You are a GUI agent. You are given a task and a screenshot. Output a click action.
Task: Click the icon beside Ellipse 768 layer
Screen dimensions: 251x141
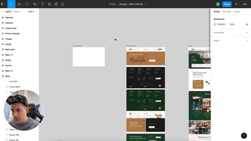click(x=7, y=135)
